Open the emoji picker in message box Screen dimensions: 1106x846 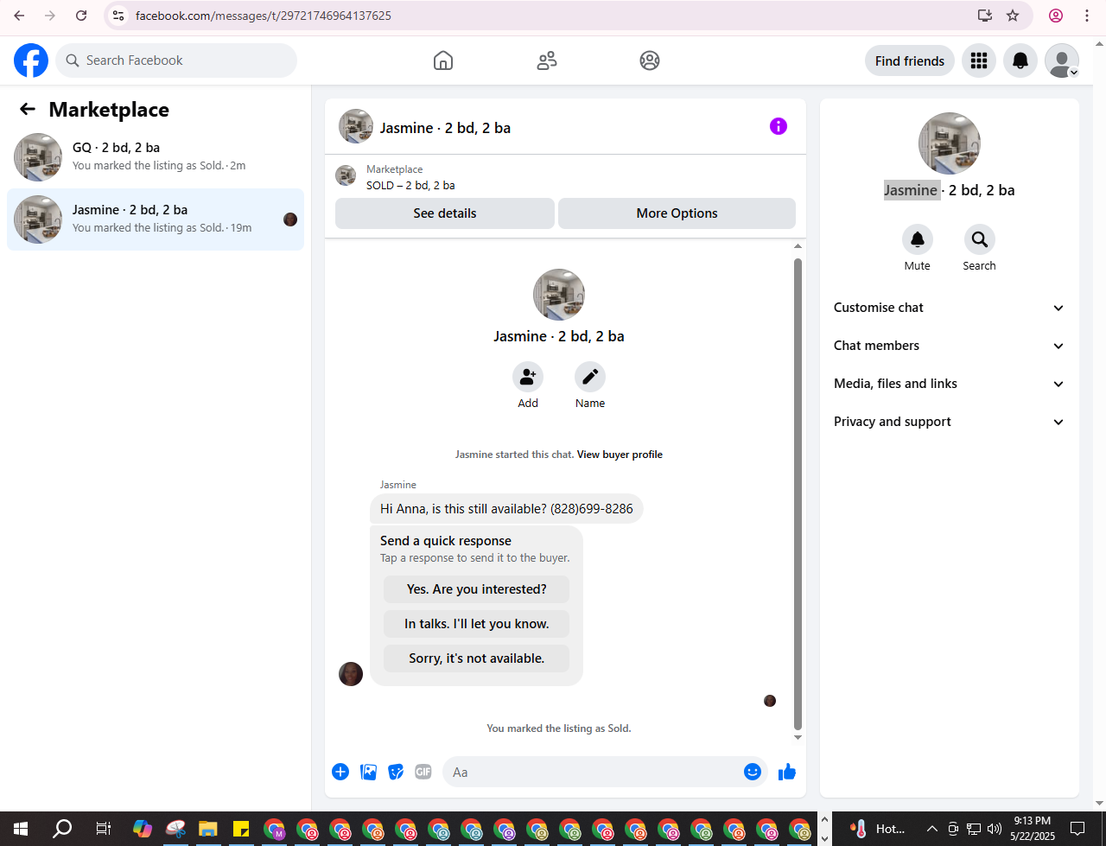tap(753, 772)
